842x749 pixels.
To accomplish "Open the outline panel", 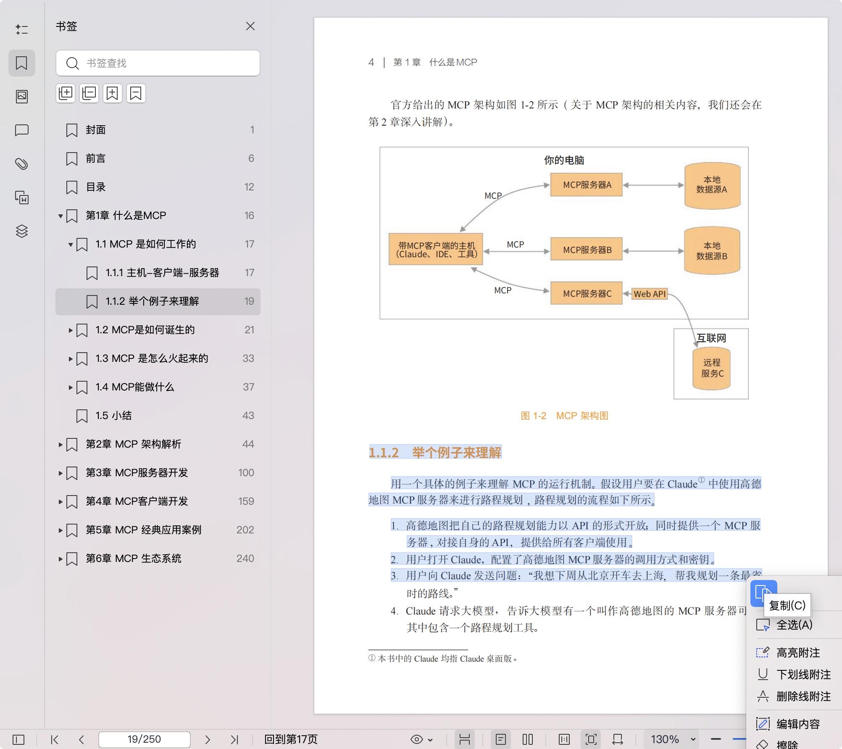I will coord(22,29).
